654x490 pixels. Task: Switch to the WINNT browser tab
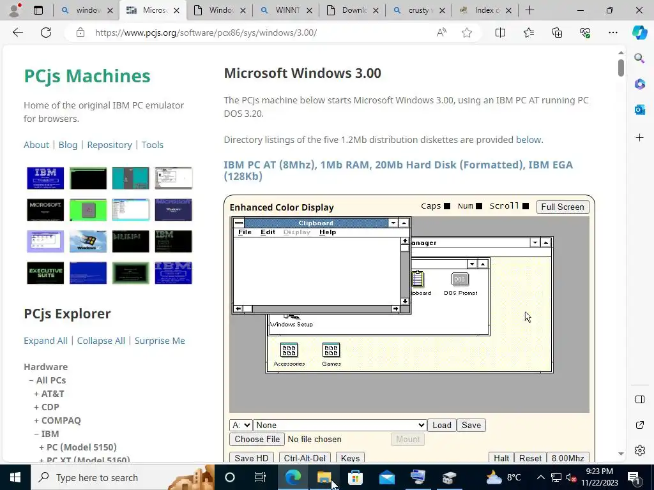coord(286,10)
